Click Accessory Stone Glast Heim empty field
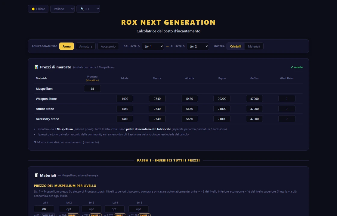The image size is (337, 216). point(287,119)
